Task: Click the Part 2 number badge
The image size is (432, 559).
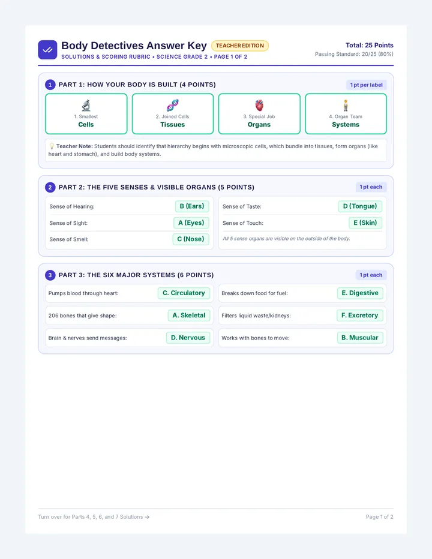Action: (50, 188)
